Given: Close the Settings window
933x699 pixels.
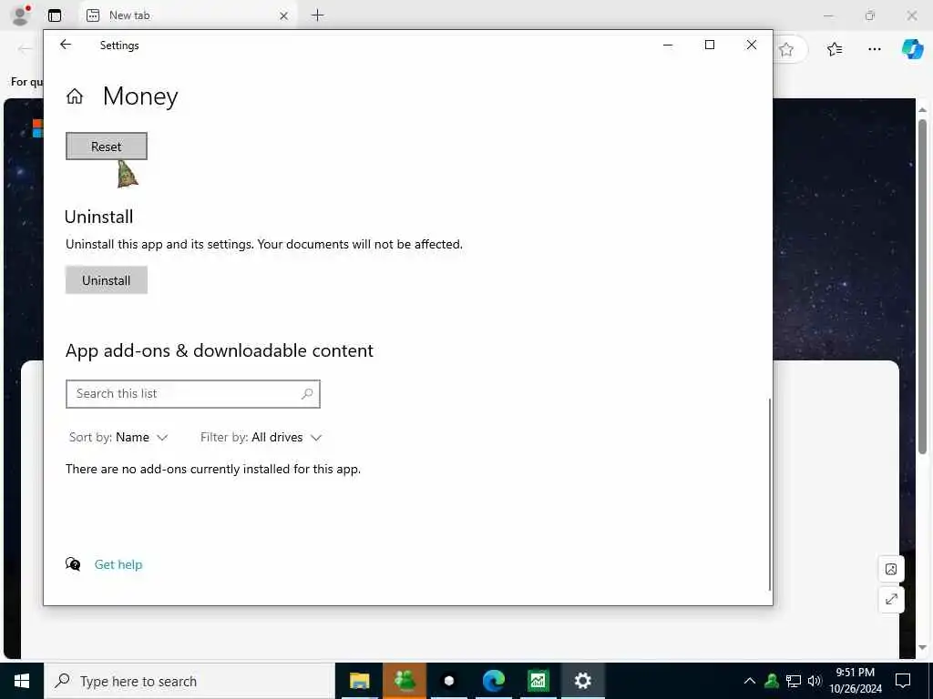Looking at the screenshot, I should click(x=752, y=45).
